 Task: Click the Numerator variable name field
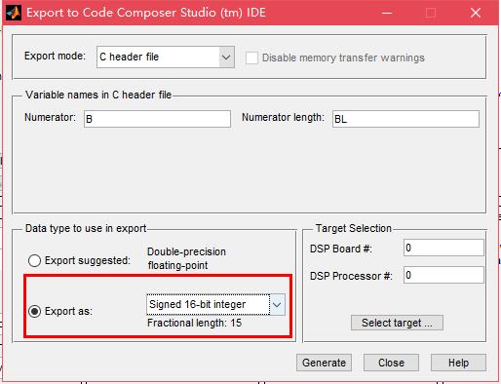[157, 119]
